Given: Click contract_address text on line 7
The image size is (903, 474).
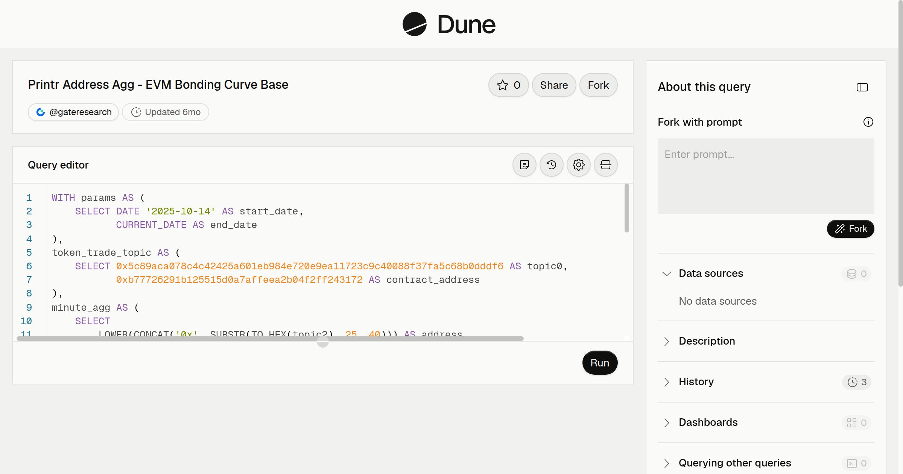Looking at the screenshot, I should 433,280.
